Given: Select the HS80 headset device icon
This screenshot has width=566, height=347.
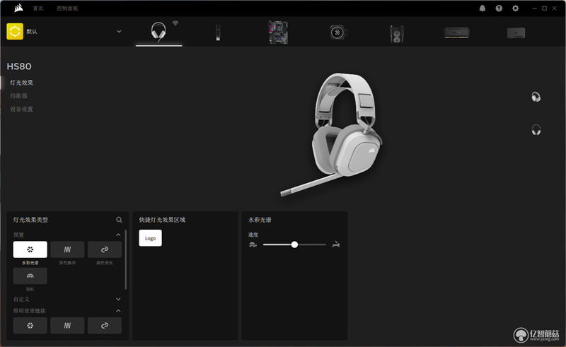Looking at the screenshot, I should coord(158,32).
